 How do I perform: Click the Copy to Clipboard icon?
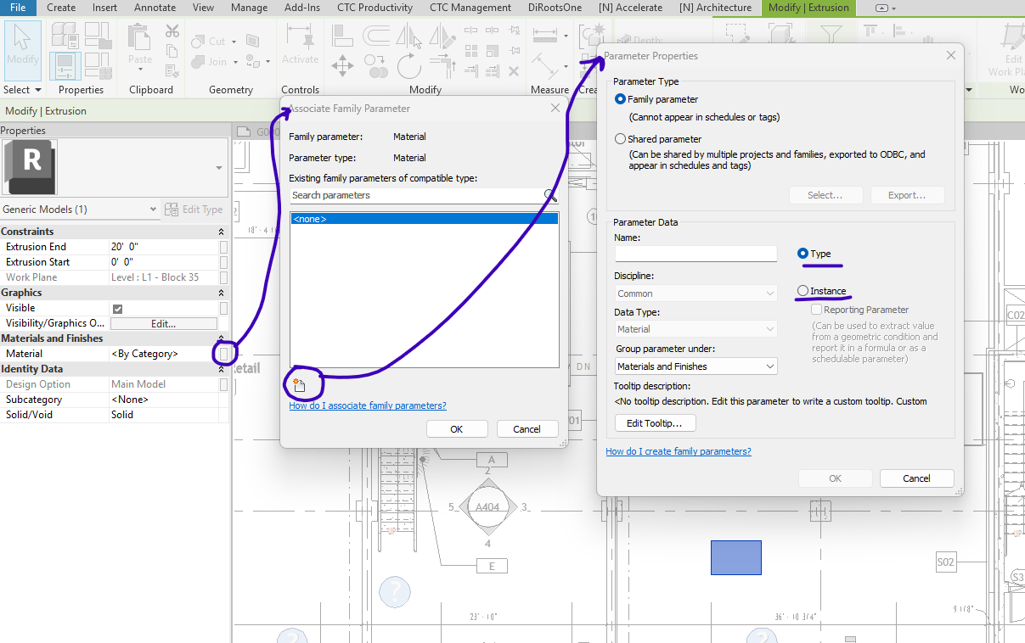click(x=172, y=51)
